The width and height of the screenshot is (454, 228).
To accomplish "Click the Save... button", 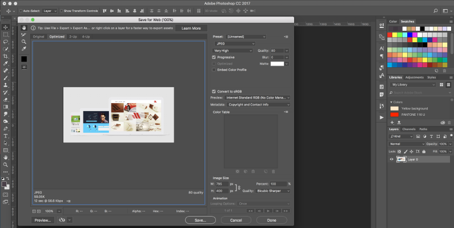I will (x=199, y=219).
